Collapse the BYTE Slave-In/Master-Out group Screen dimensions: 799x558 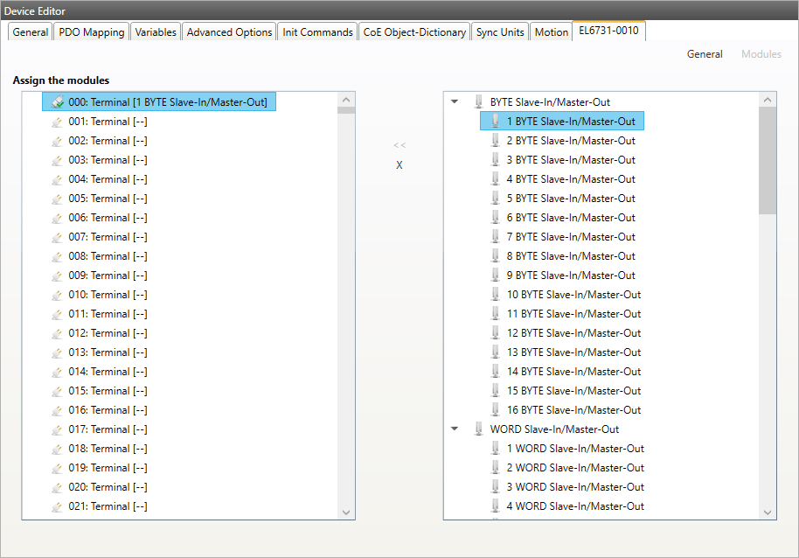455,102
